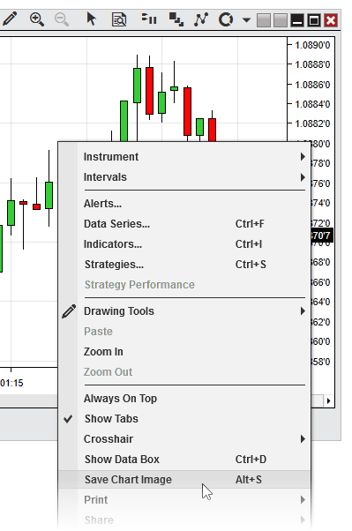This screenshot has height=531, width=352.
Task: Open the dropdown arrow beside reload icon
Action: click(x=247, y=20)
